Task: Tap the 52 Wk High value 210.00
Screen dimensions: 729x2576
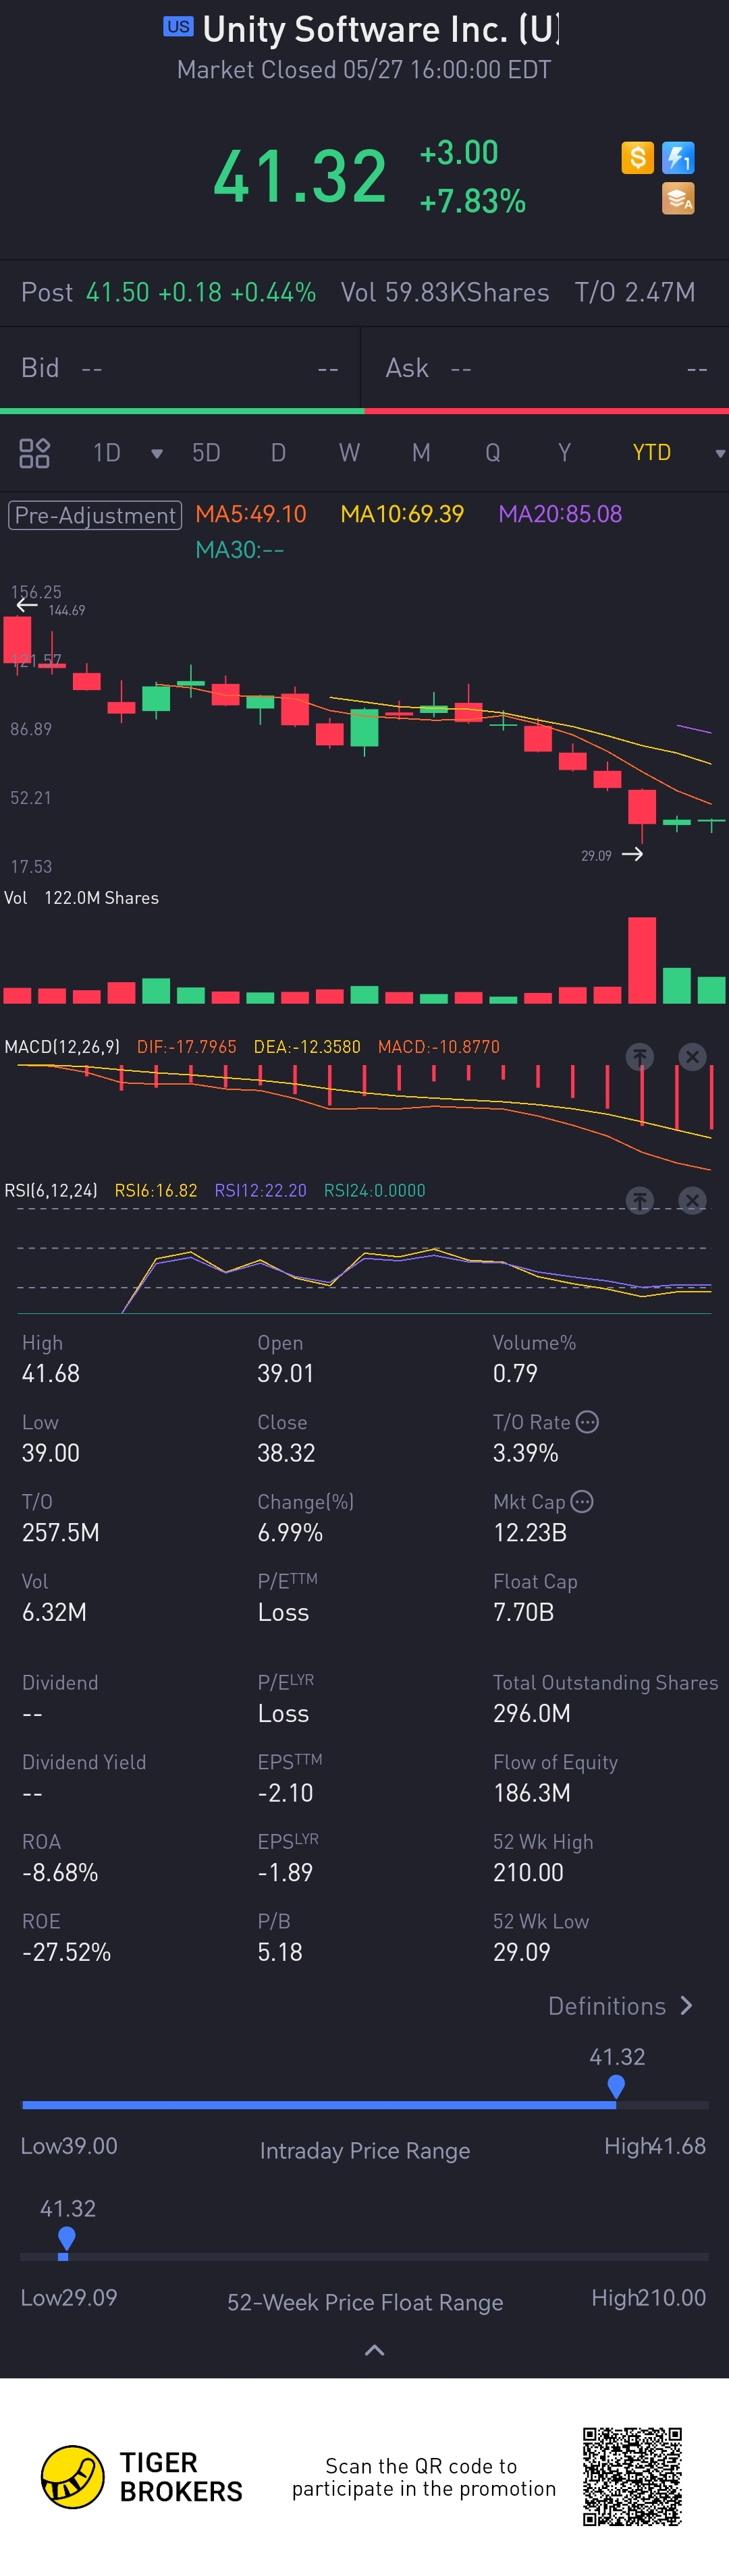Action: (x=528, y=1873)
